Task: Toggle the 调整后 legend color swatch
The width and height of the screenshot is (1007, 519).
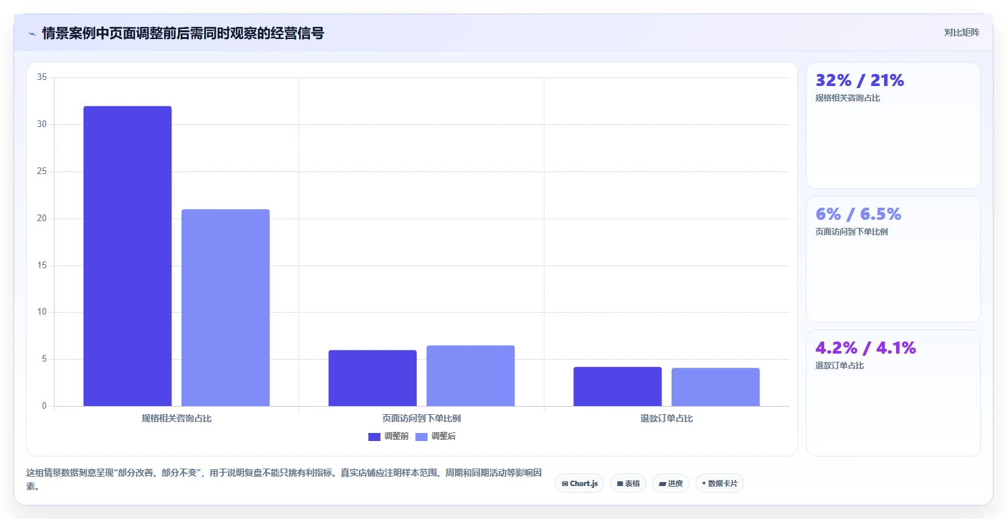Action: (421, 437)
